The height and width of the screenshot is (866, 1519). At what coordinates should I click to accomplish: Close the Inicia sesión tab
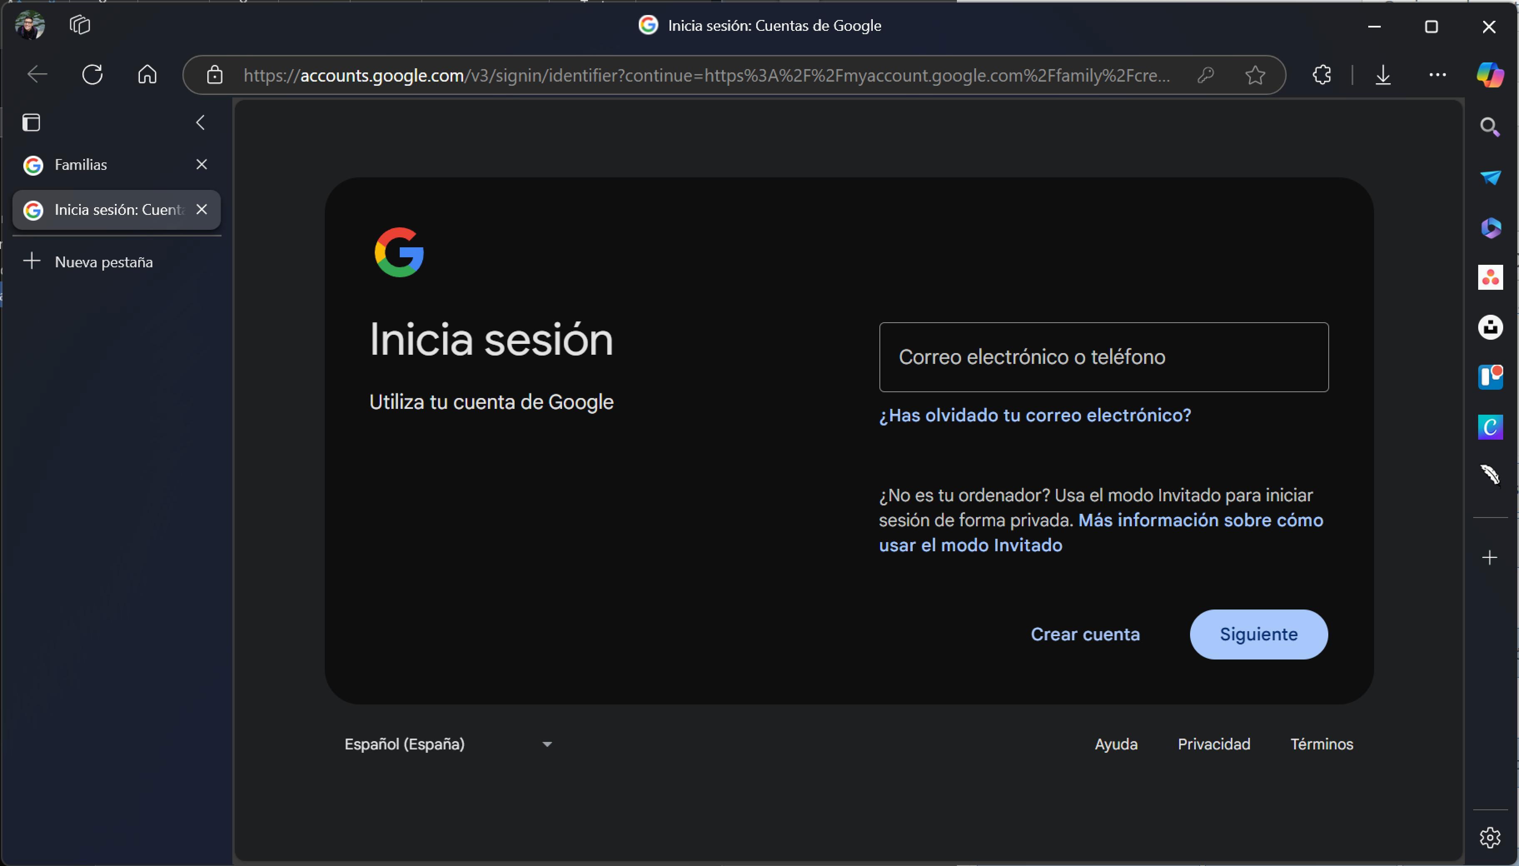click(202, 209)
